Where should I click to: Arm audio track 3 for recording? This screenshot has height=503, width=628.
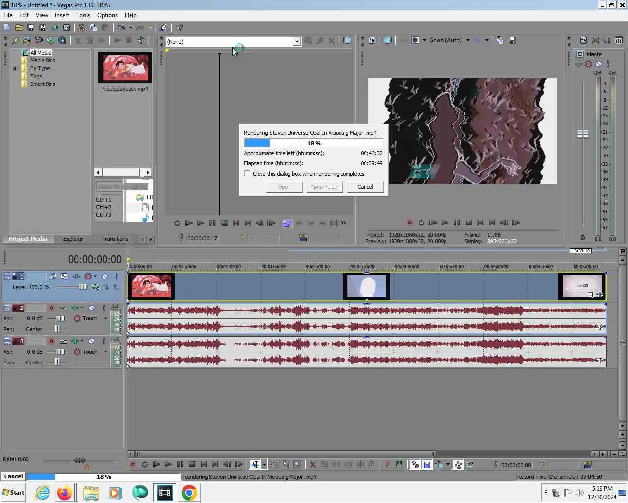click(x=51, y=341)
